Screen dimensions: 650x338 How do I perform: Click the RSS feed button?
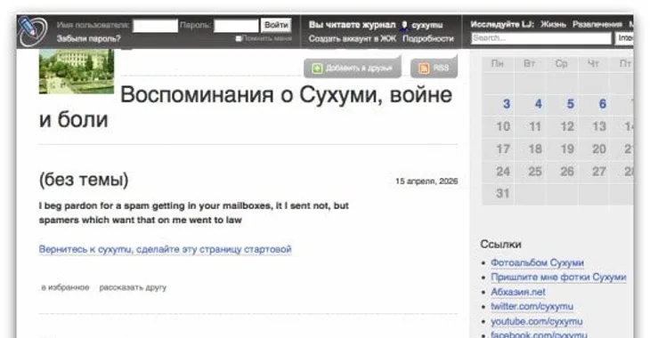(x=434, y=68)
